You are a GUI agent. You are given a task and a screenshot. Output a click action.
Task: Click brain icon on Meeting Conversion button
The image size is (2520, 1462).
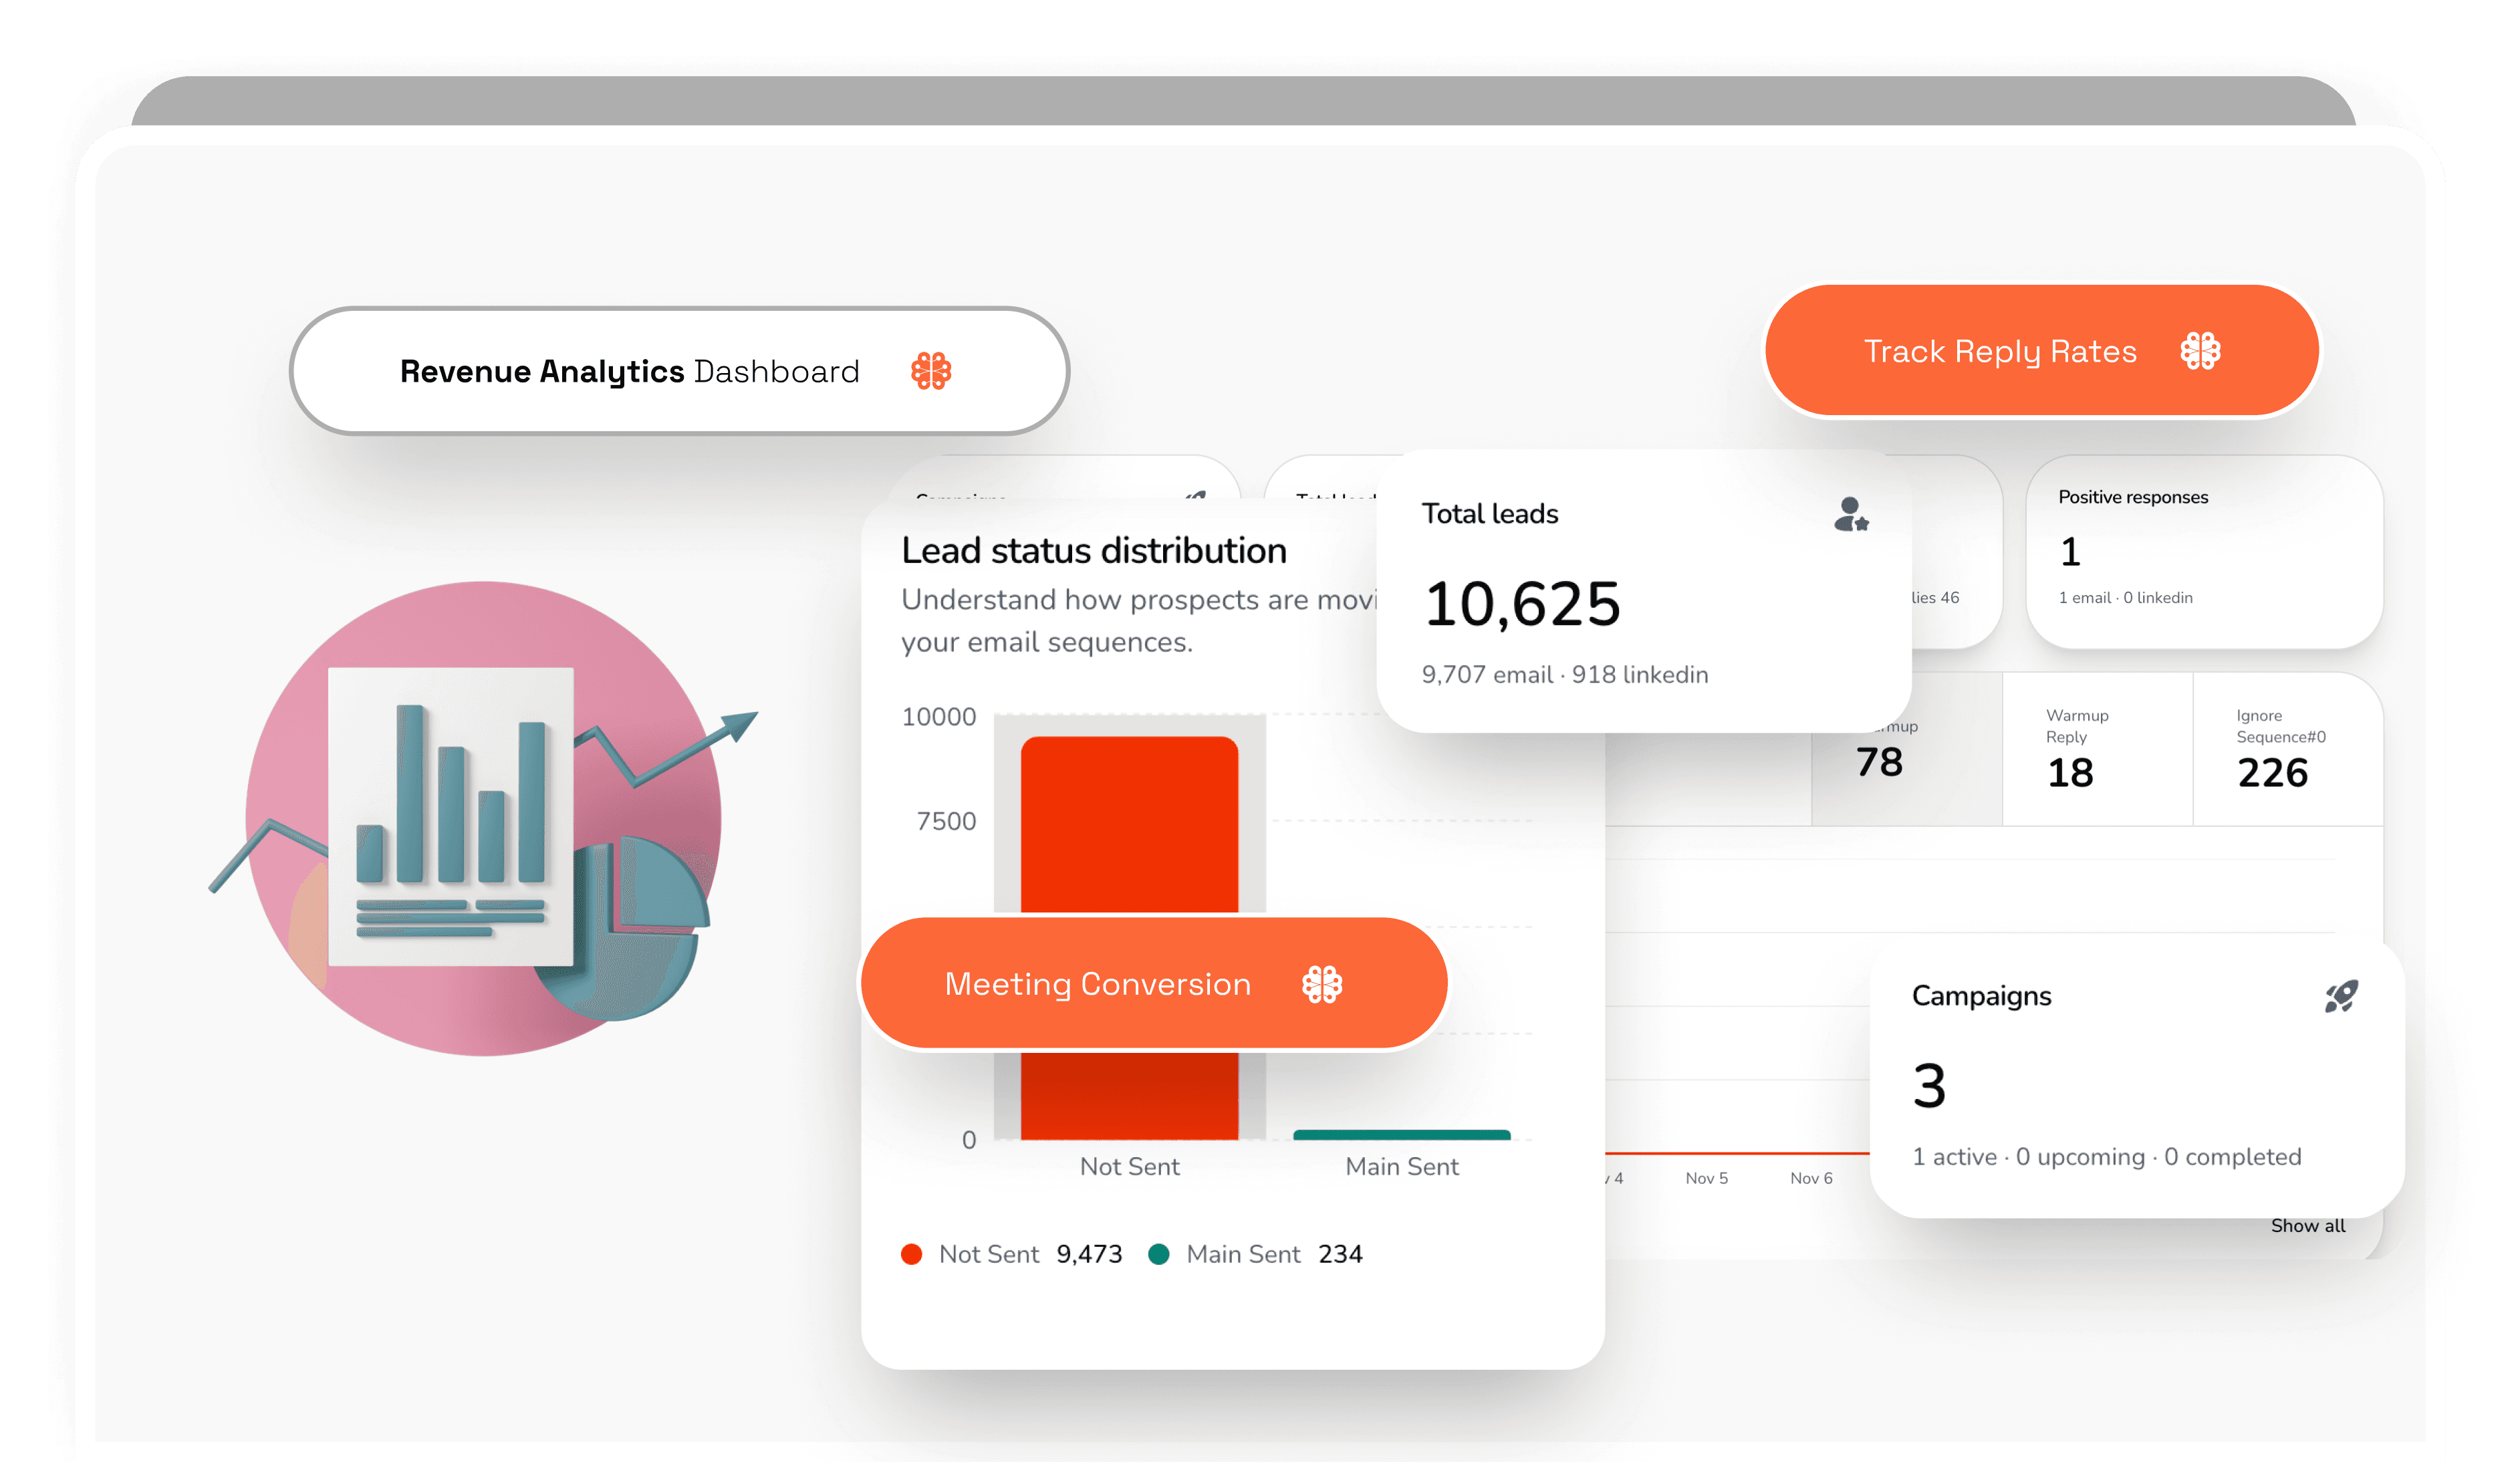pos(1322,984)
